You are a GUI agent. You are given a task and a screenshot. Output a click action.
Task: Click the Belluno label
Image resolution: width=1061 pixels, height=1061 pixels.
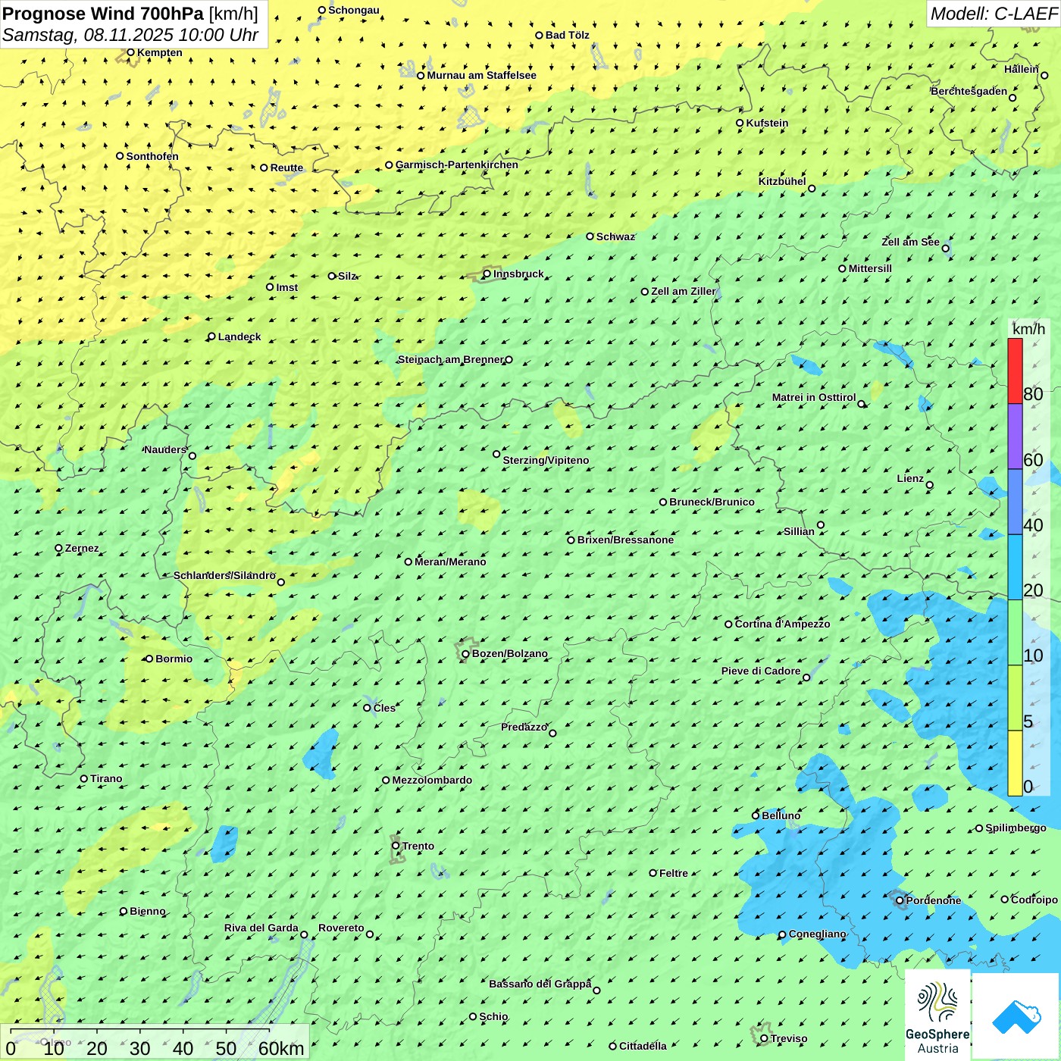781,815
